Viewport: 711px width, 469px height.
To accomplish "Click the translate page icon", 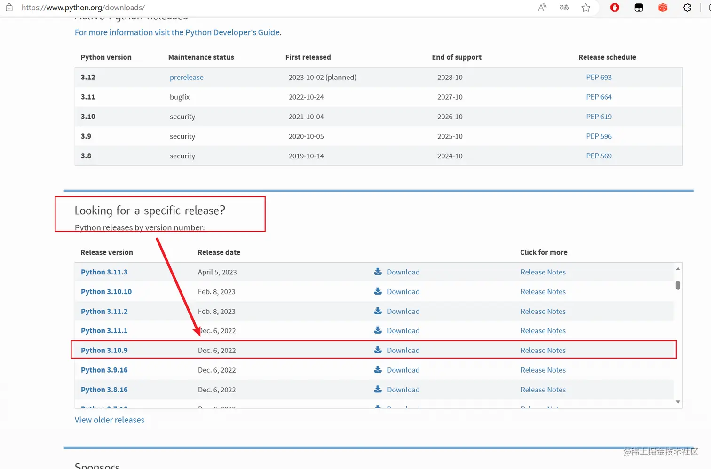I will pyautogui.click(x=564, y=8).
